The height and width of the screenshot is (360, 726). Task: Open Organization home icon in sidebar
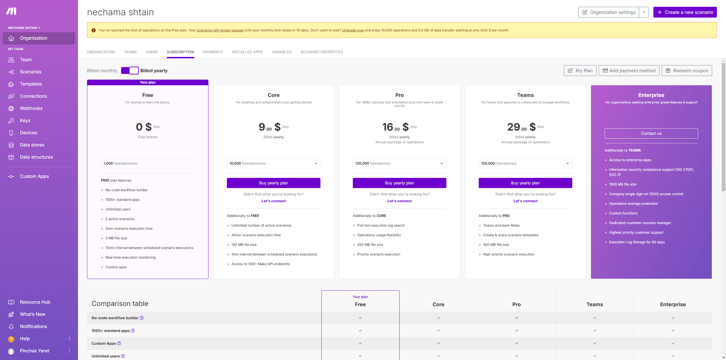click(x=11, y=38)
